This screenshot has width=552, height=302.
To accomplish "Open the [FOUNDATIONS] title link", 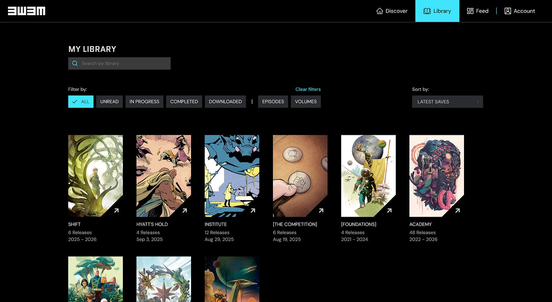I will [359, 224].
